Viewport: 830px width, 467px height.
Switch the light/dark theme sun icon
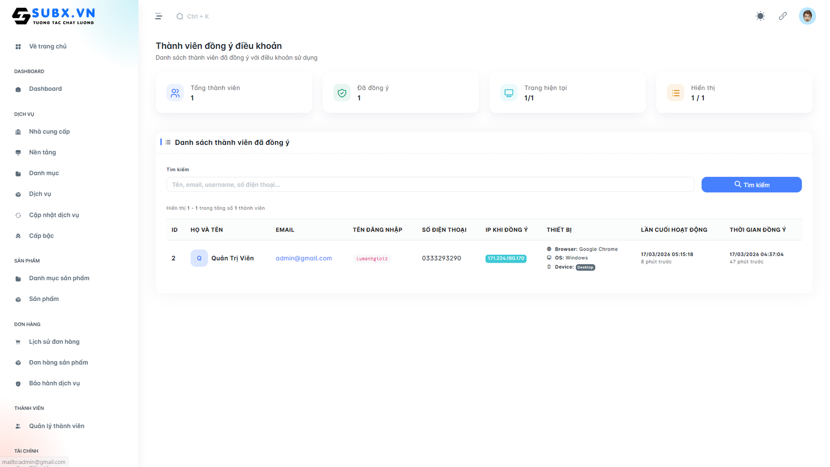[x=760, y=16]
